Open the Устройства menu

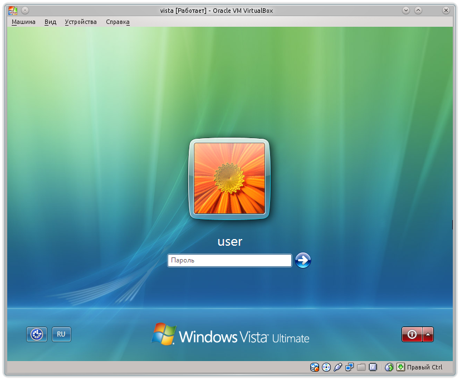(x=80, y=22)
